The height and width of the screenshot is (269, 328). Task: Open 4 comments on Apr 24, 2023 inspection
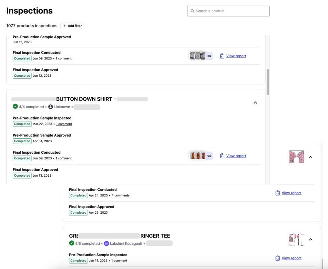(x=120, y=195)
